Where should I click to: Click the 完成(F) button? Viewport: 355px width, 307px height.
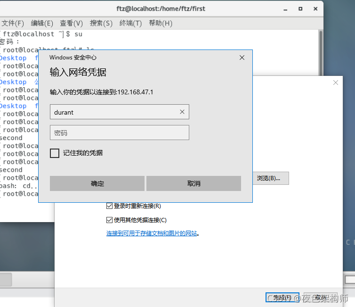click(x=282, y=297)
